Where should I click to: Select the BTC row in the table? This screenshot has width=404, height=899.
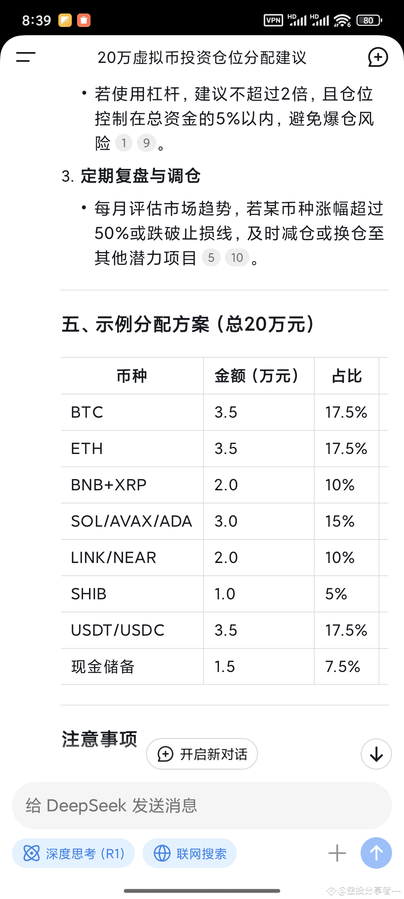tap(224, 412)
